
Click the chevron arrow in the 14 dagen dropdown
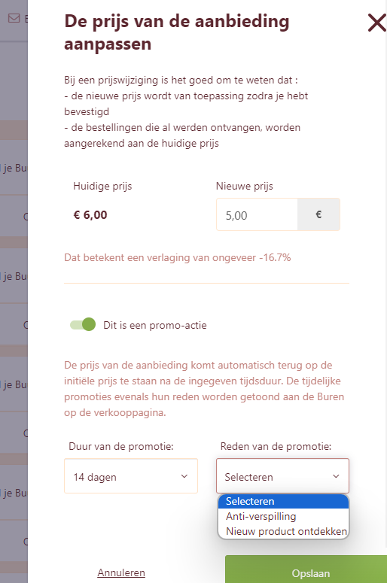click(x=184, y=476)
